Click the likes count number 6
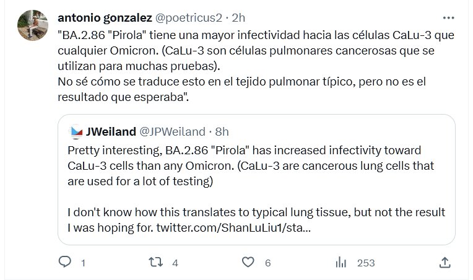The width and height of the screenshot is (473, 280). [x=267, y=263]
